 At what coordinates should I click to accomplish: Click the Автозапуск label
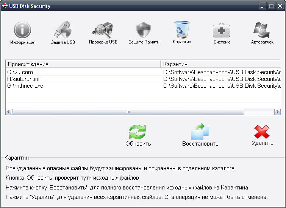262,42
